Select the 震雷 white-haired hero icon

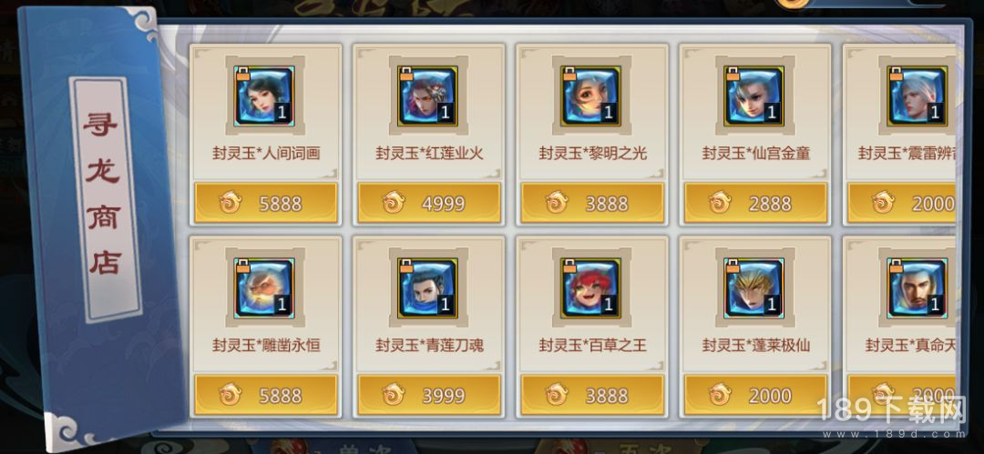click(x=917, y=96)
